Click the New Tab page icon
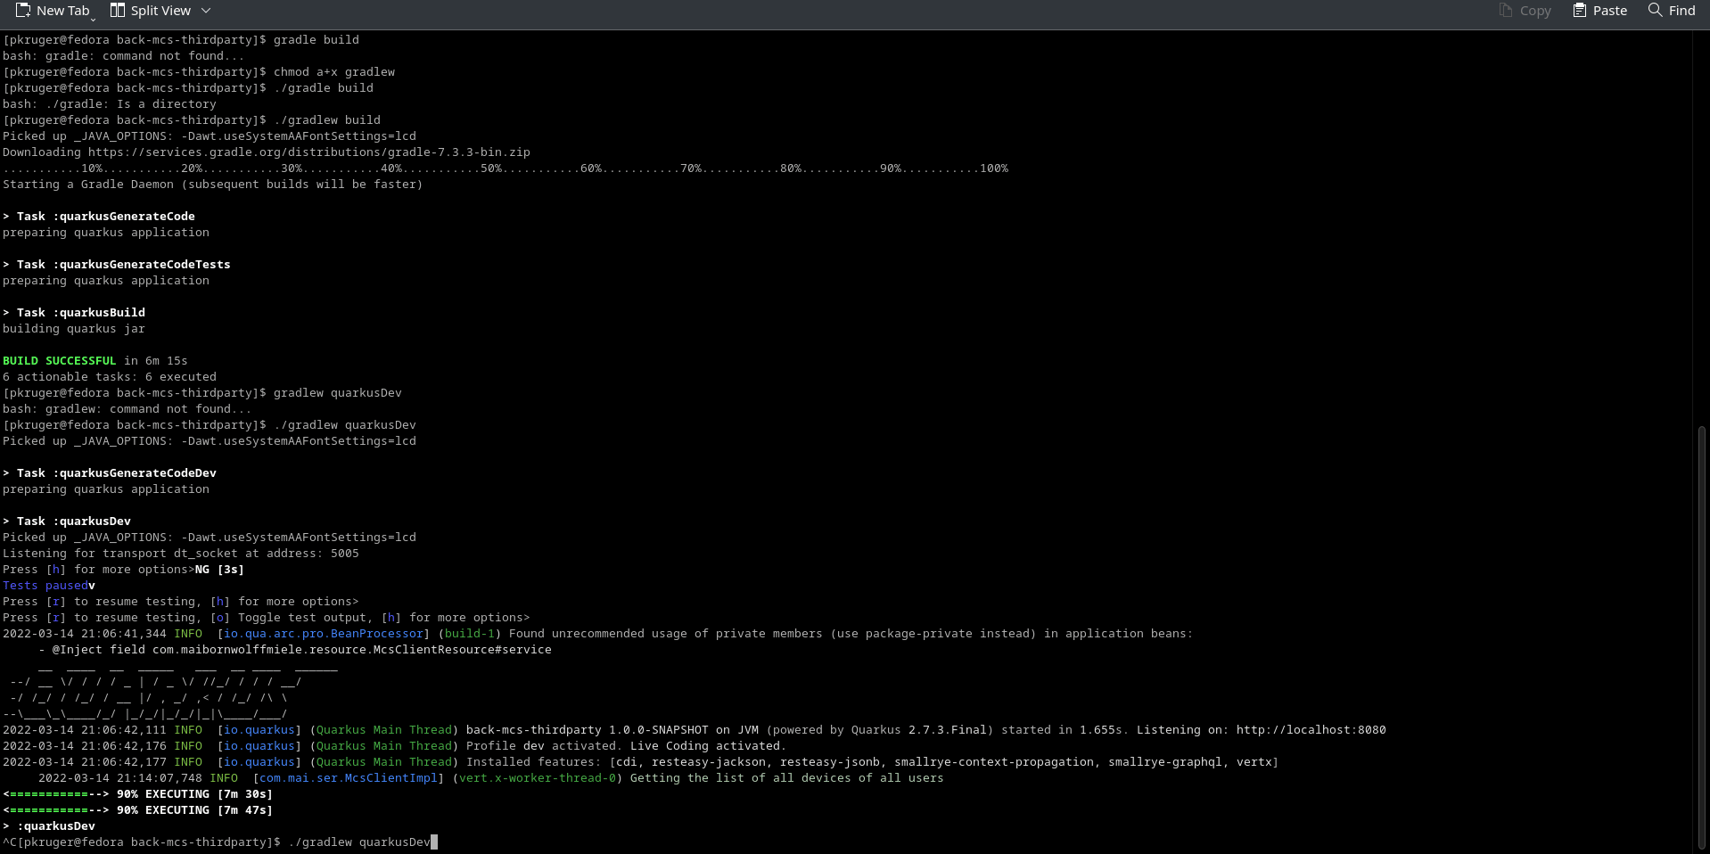This screenshot has width=1710, height=854. click(x=23, y=11)
